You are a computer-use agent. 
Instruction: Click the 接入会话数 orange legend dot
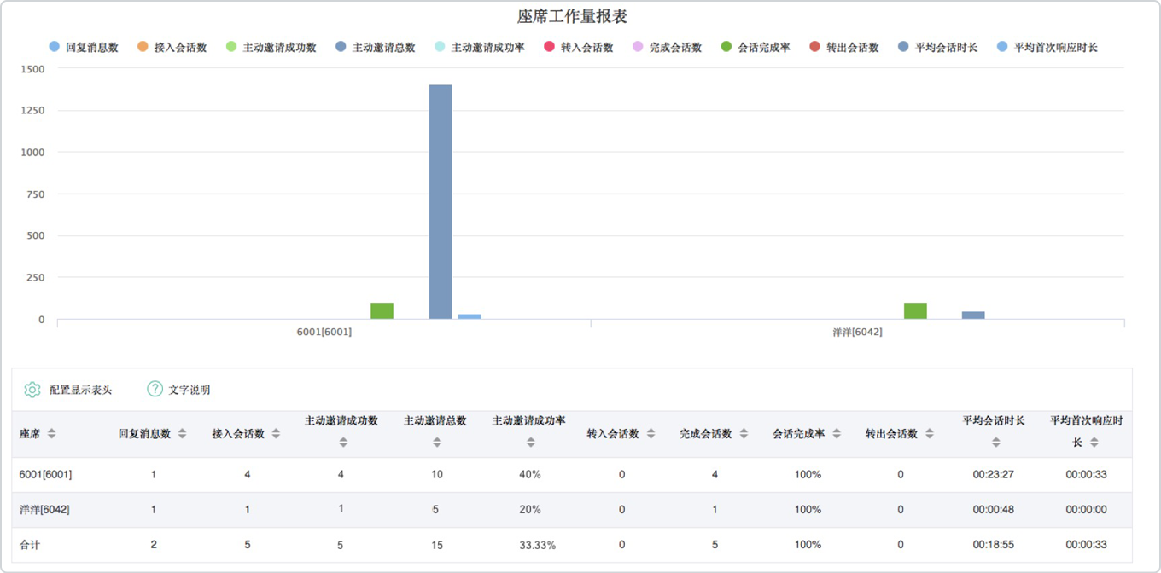[x=143, y=48]
